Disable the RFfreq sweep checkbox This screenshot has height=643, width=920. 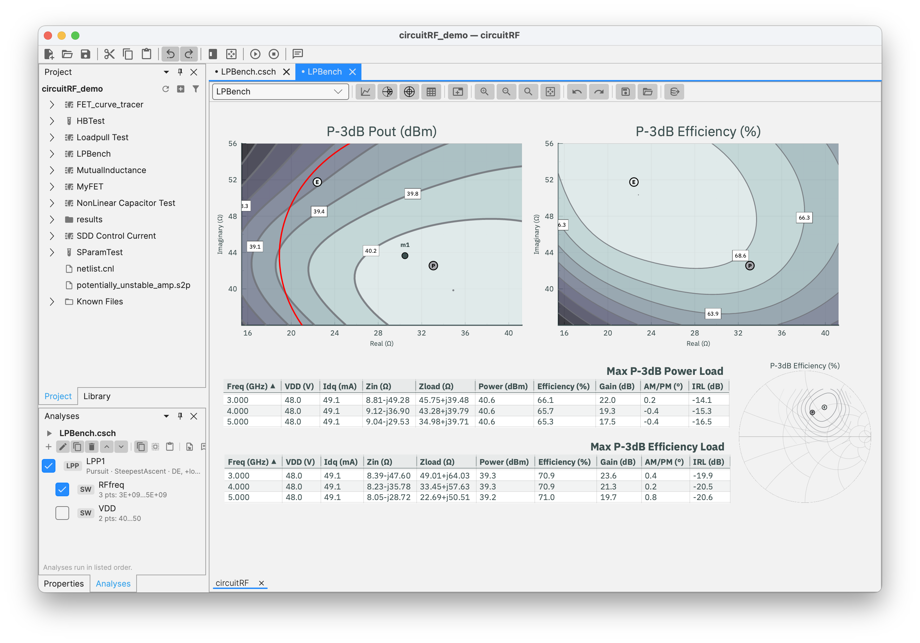point(62,489)
